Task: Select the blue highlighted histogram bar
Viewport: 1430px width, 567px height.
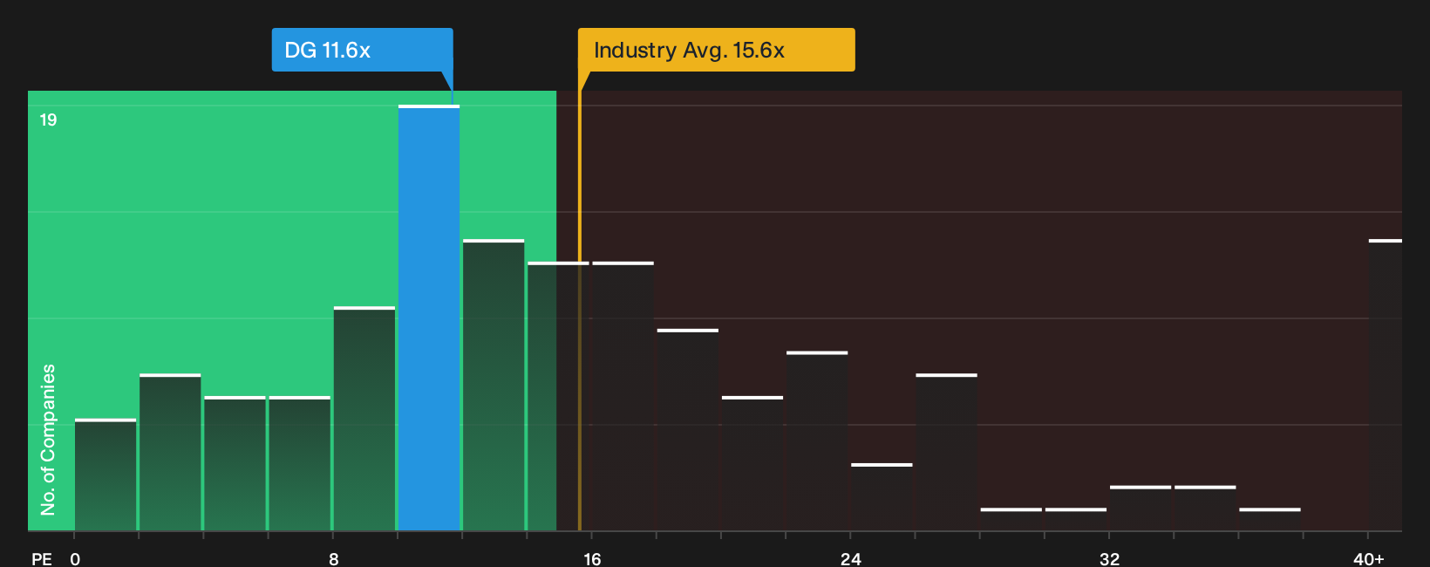Action: pos(429,318)
